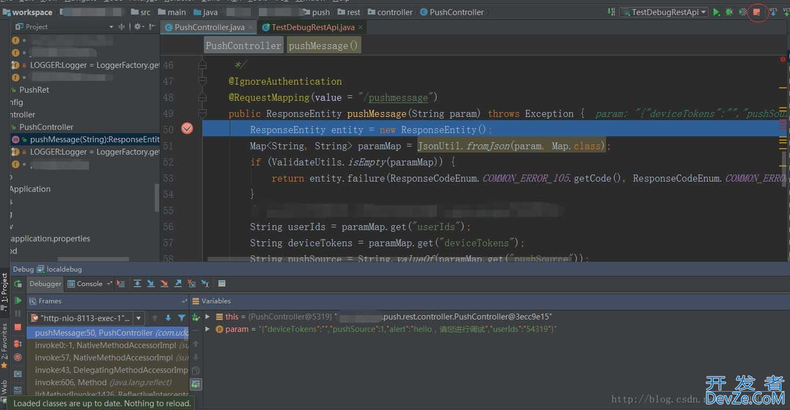The width and height of the screenshot is (790, 410).
Task: Toggle the fold marker at line 48
Action: pos(202,98)
